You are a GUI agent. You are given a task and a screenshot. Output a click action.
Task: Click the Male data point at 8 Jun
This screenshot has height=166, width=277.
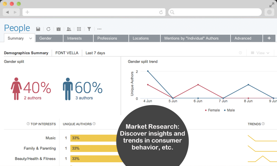(248, 85)
